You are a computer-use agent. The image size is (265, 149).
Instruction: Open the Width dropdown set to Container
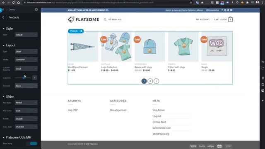pos(26,60)
